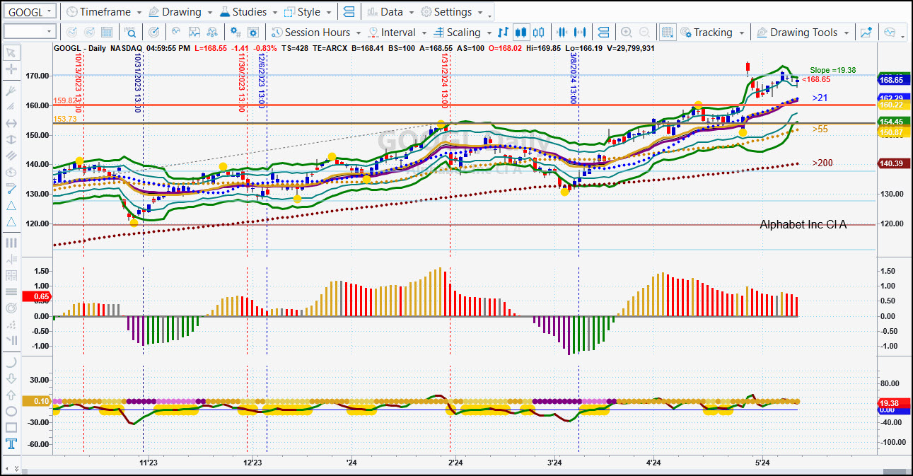Open Session Hours dropdown
The width and height of the screenshot is (913, 476).
tap(316, 33)
